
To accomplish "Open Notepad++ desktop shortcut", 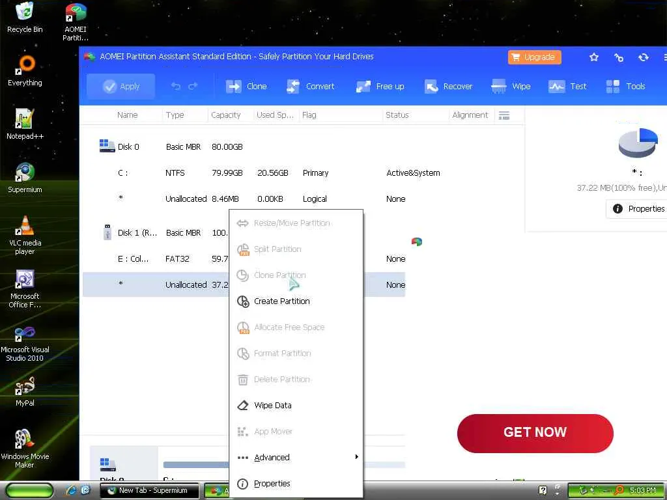I will pyautogui.click(x=25, y=124).
